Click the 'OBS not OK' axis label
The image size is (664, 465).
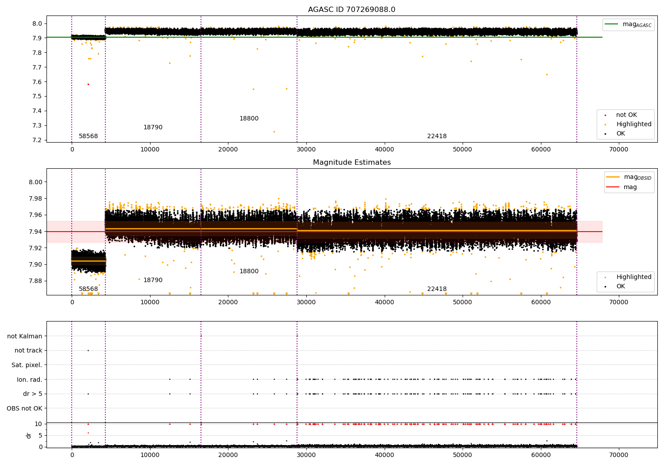click(x=24, y=408)
